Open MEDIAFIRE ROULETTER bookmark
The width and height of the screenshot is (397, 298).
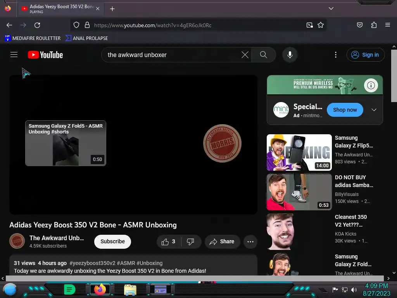click(33, 38)
